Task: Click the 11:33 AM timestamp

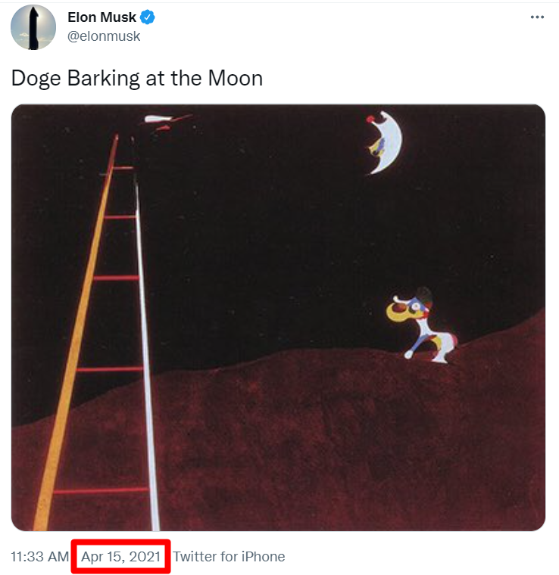Action: click(40, 557)
